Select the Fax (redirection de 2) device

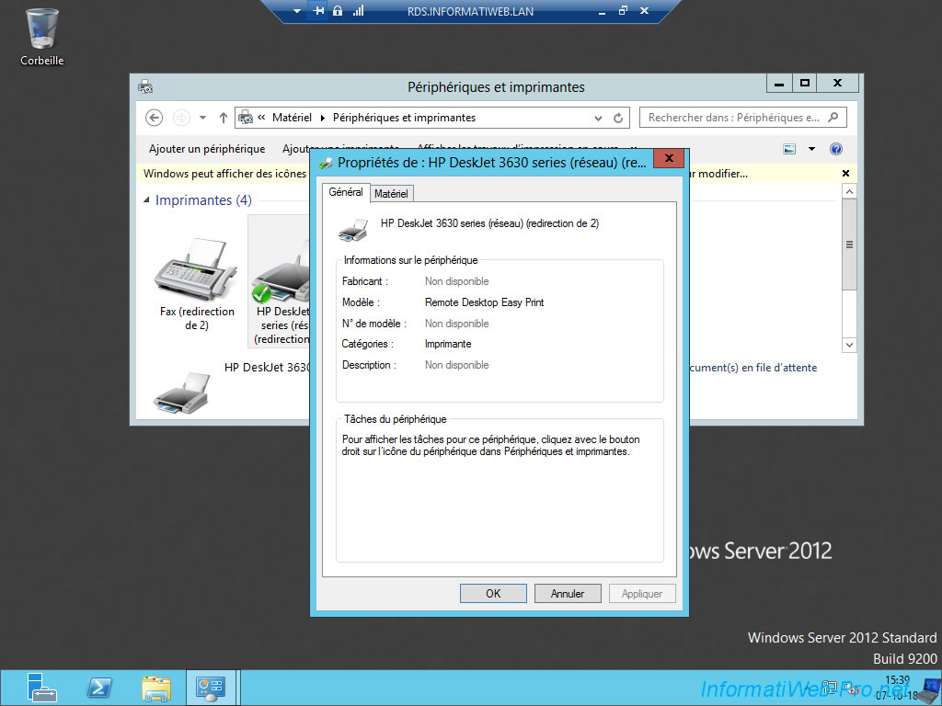point(197,282)
